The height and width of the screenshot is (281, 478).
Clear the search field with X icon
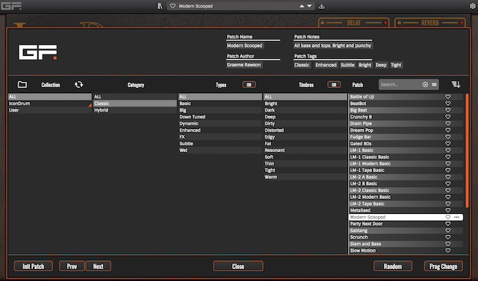pyautogui.click(x=425, y=84)
